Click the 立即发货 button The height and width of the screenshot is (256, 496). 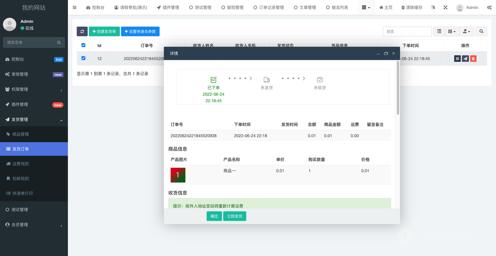click(x=234, y=216)
